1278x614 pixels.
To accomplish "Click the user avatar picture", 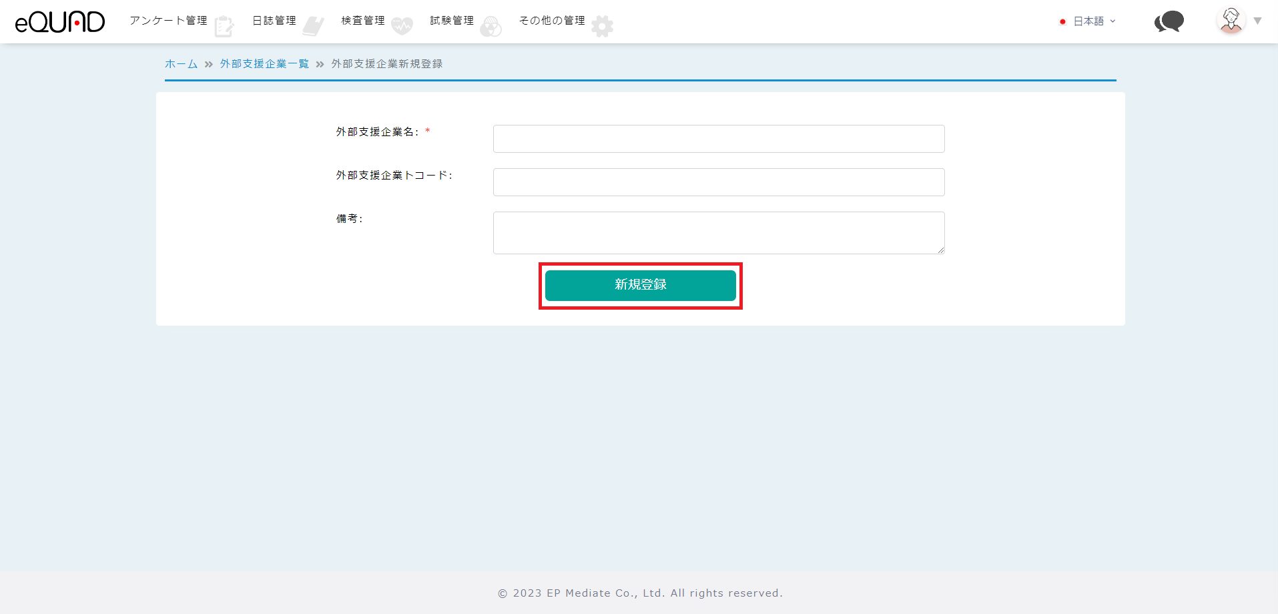I will [x=1231, y=21].
